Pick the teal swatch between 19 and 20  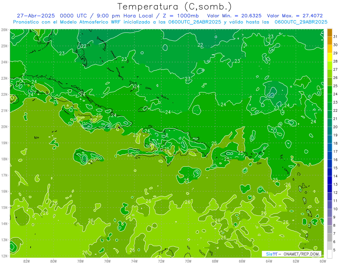330,131
